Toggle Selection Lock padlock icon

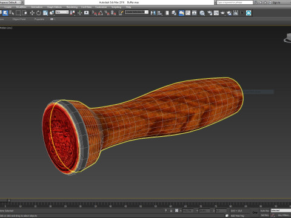tap(171, 211)
